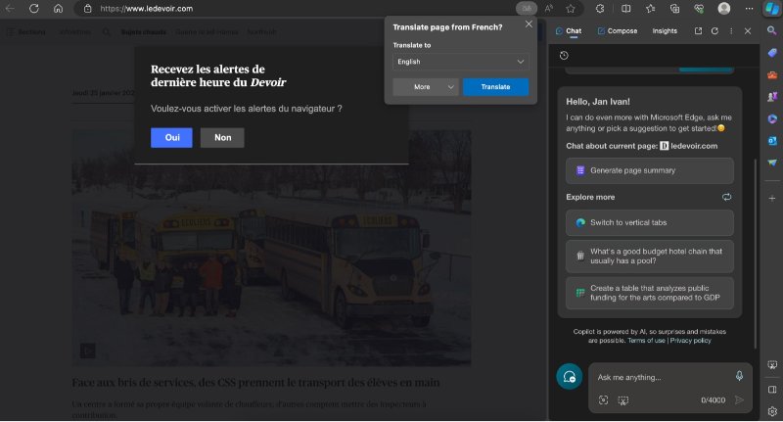
Task: Click the Translate button
Action: pyautogui.click(x=495, y=87)
